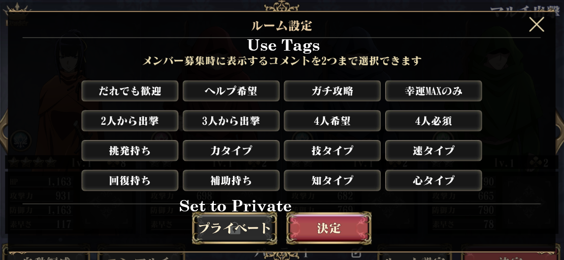Viewport: 564px width, 260px height.
Task: Enable the 4人必須 tag
Action: click(x=433, y=121)
